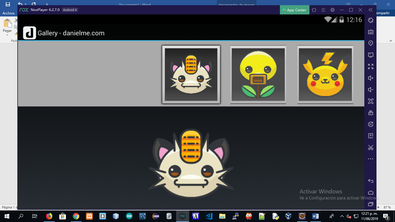This screenshot has width=395, height=222.
Task: Save the Word document with the floppy icon
Action: coord(8,4)
